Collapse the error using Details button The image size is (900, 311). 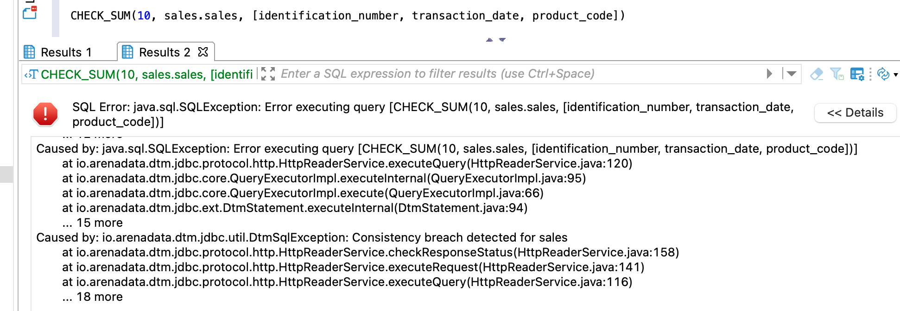[855, 112]
